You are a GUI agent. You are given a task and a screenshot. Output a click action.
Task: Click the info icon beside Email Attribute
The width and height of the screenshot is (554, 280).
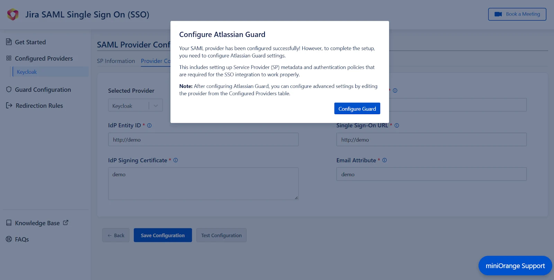point(384,160)
